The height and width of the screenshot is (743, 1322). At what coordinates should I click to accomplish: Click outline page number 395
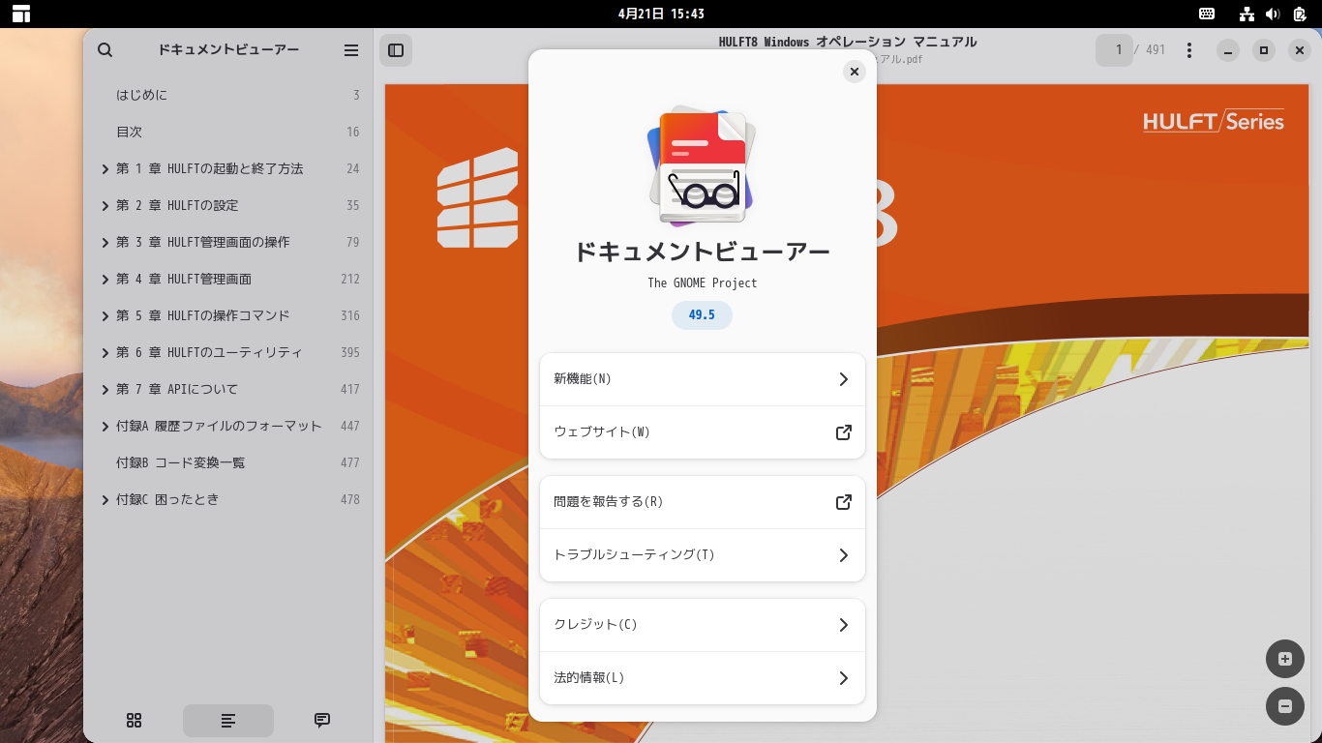(x=350, y=353)
